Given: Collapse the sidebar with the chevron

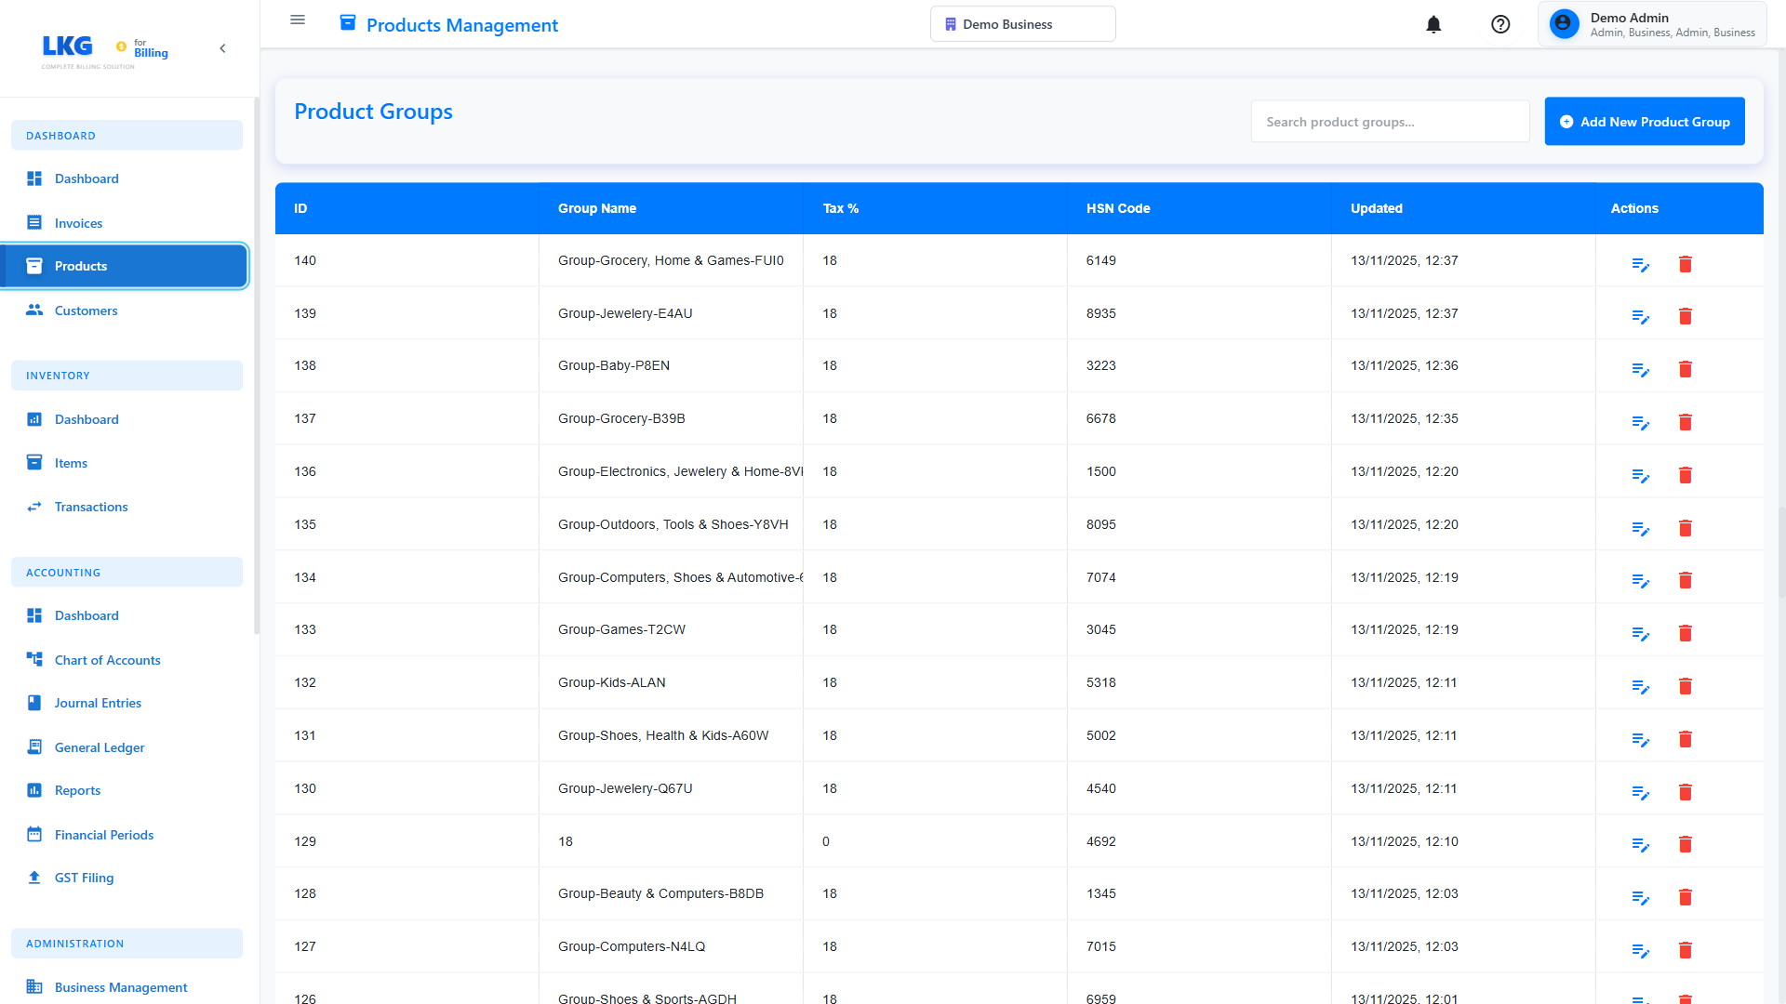Looking at the screenshot, I should click(222, 48).
